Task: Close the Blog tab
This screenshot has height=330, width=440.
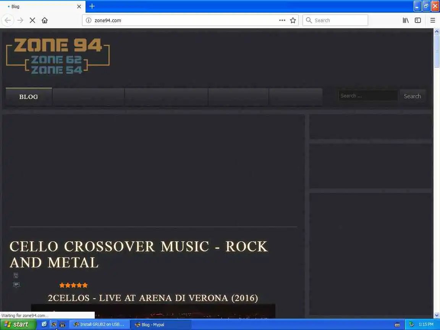Action: click(x=79, y=6)
